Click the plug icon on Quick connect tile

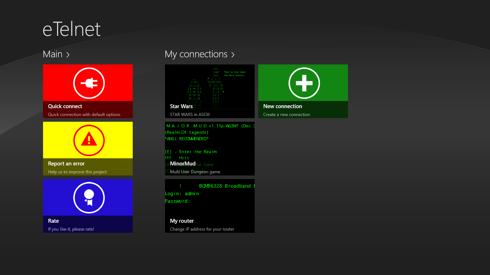(89, 83)
